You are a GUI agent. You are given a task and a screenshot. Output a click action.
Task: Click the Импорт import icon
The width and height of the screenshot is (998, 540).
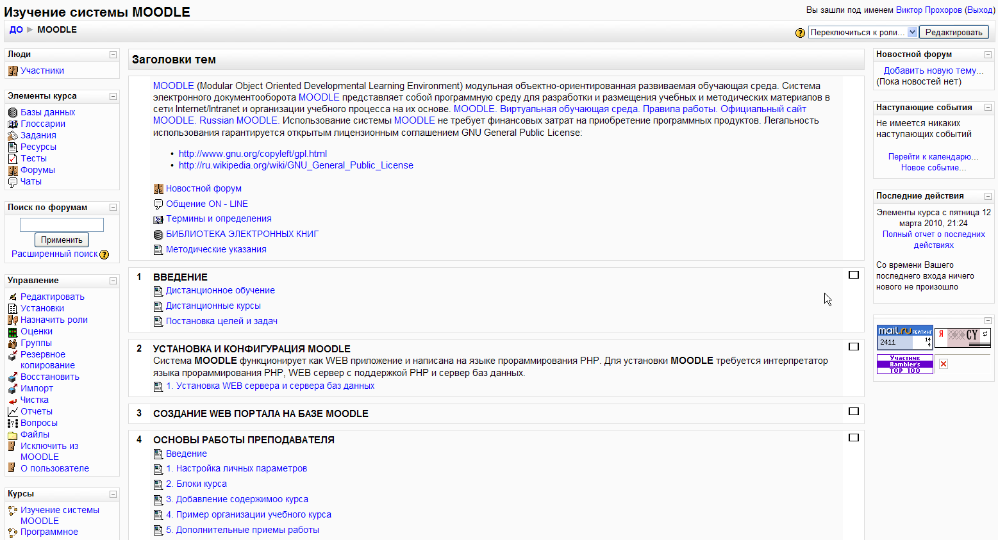13,389
